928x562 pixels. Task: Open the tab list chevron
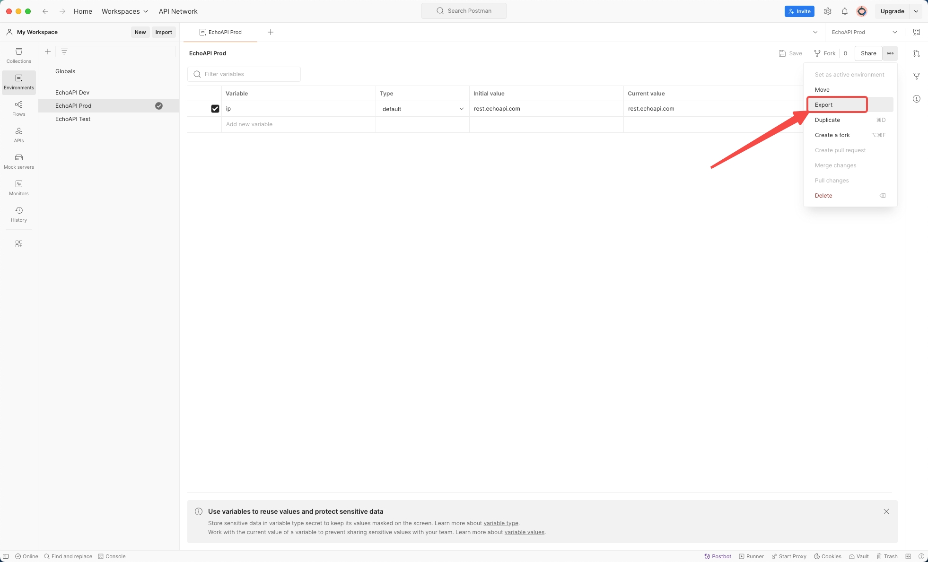tap(815, 32)
